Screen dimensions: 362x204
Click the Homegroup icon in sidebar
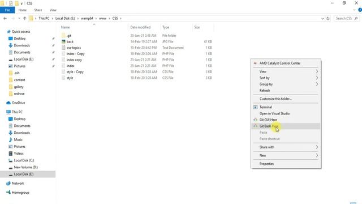click(8, 193)
